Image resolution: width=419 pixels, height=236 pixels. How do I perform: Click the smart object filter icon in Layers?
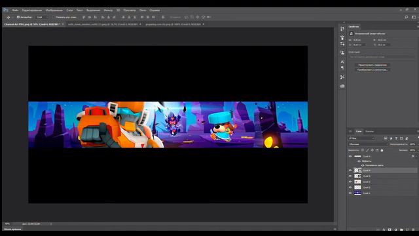tap(407, 138)
